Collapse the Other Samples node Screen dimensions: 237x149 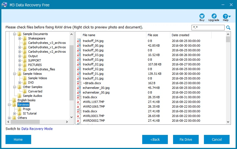coord(14,87)
